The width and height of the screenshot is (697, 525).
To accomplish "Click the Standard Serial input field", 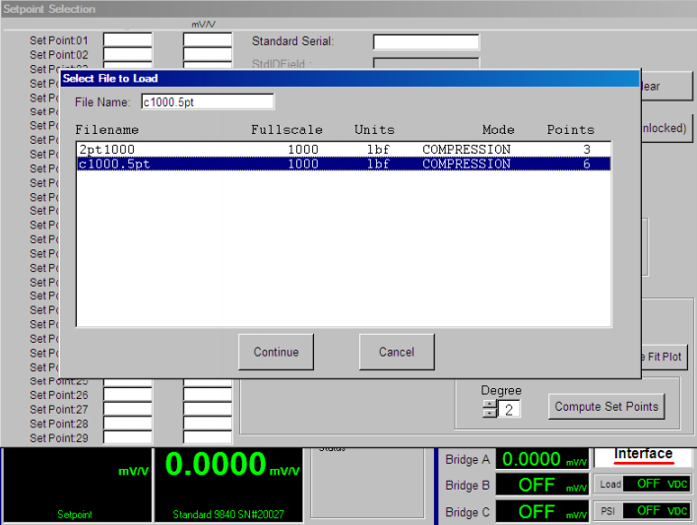I will coord(425,41).
